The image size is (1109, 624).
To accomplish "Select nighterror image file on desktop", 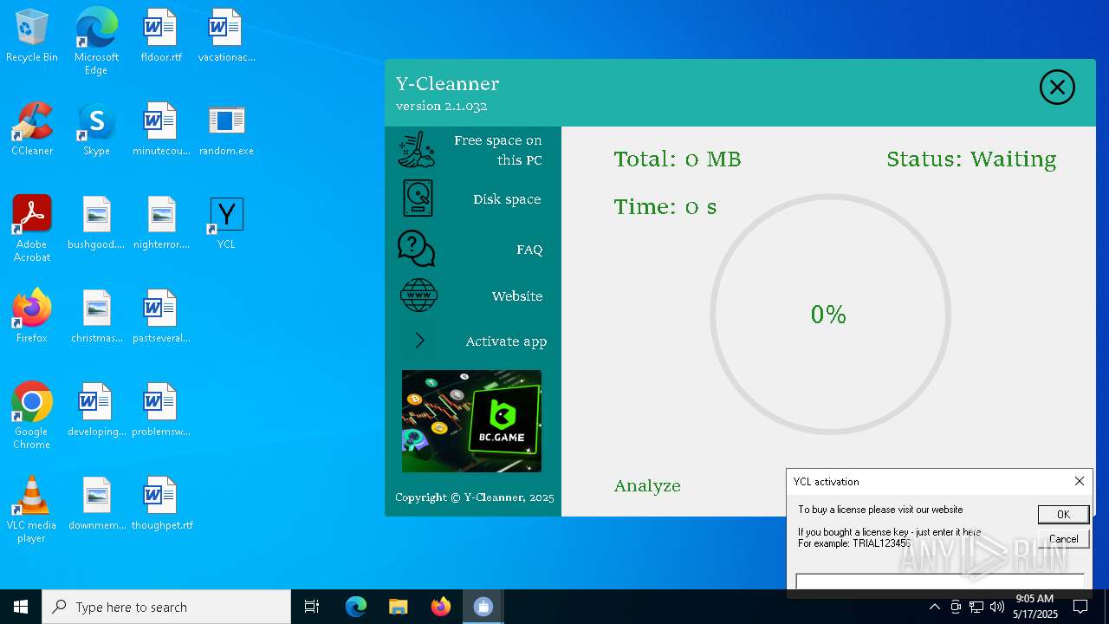I will [x=161, y=223].
